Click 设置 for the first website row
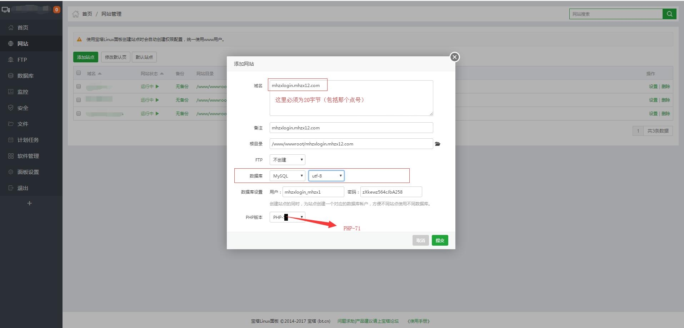The height and width of the screenshot is (328, 684). [653, 86]
